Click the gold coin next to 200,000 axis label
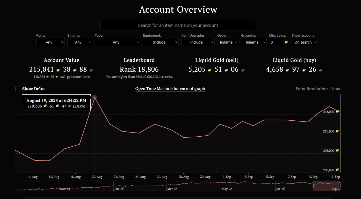Viewport: 361px width, 199px height. [x=337, y=170]
